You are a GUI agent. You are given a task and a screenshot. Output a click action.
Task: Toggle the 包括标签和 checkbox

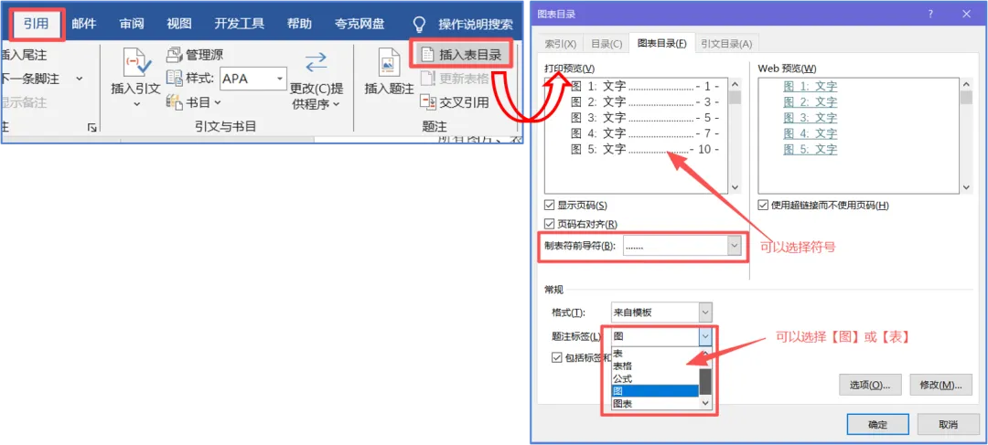click(x=556, y=357)
